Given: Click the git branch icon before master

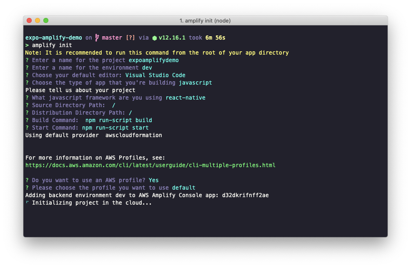Looking at the screenshot, I should click(97, 38).
